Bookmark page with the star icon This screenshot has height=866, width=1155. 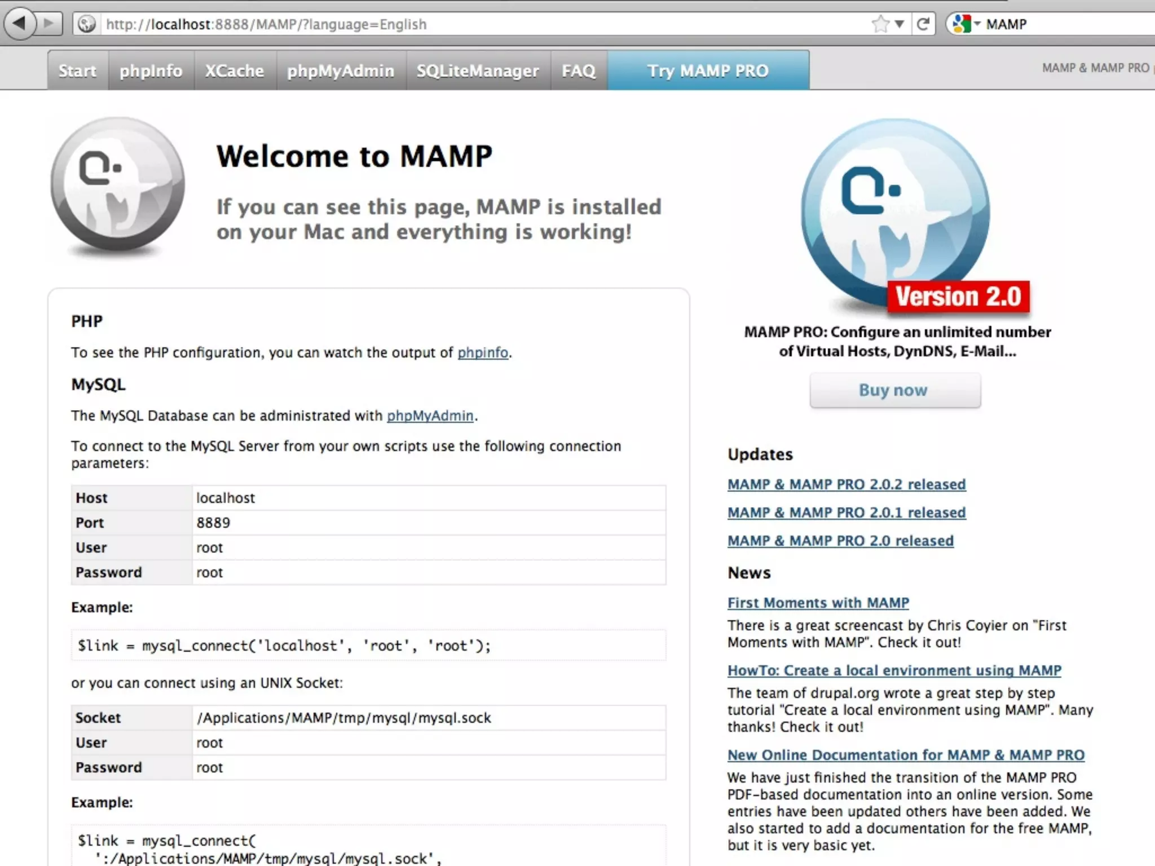coord(880,24)
